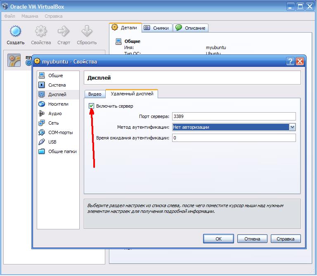Click the Отмена button

coord(252,239)
